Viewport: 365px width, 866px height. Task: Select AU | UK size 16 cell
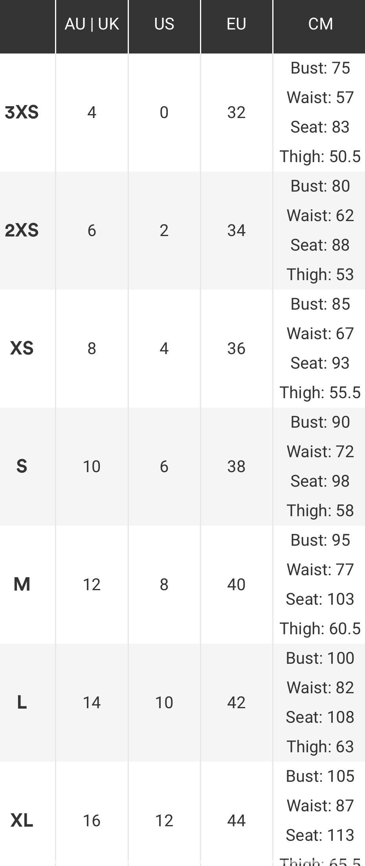click(92, 821)
